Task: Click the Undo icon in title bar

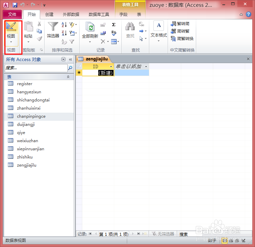Action: pos(22,5)
